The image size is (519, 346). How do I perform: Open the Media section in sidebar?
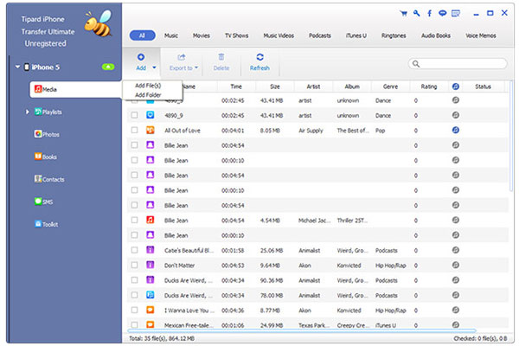pos(76,89)
